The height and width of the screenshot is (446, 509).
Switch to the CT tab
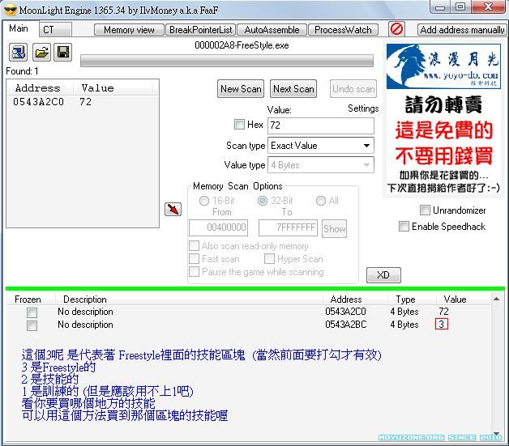[49, 30]
